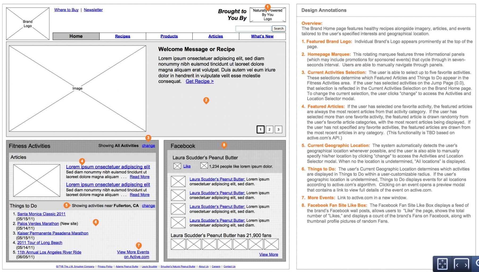Open Santa Monica Classic 2011 event
Viewport: 479px width, 272px height.
pyautogui.click(x=41, y=214)
